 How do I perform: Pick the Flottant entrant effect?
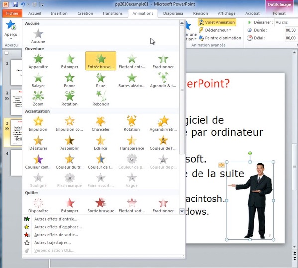(132, 61)
